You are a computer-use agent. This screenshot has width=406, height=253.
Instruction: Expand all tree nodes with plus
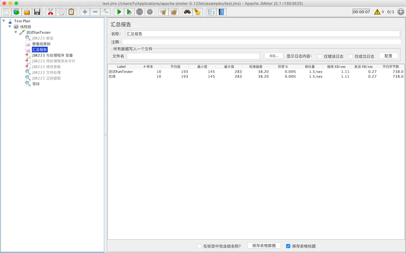(85, 12)
